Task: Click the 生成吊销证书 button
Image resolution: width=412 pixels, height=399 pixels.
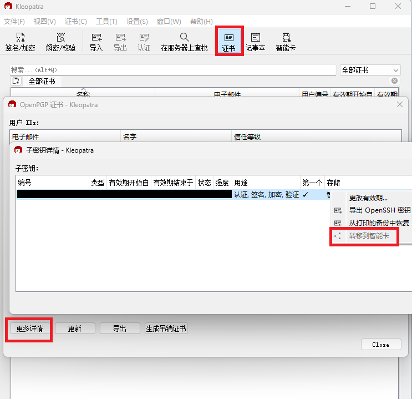Action: pyautogui.click(x=166, y=329)
